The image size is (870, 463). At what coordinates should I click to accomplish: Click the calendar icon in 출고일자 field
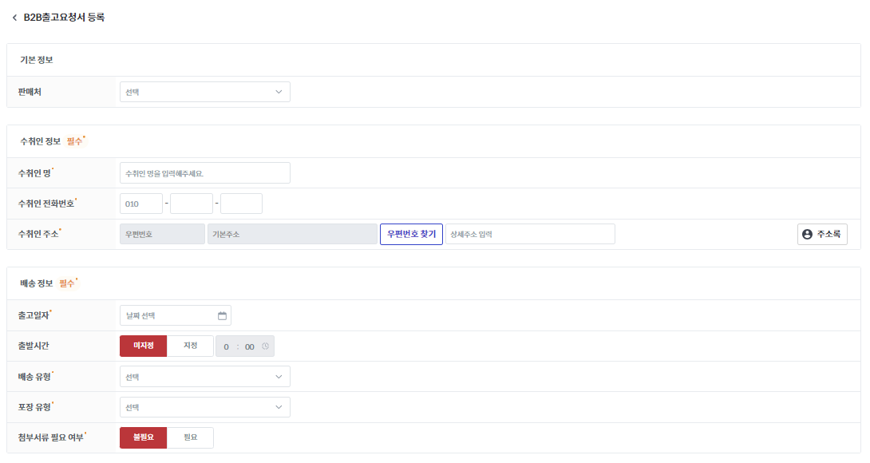(222, 315)
